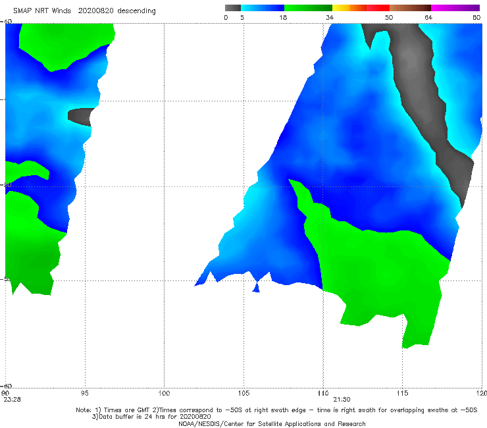This screenshot has width=487, height=428.
Task: Click the swath time '23:28'
Action: tap(12, 400)
